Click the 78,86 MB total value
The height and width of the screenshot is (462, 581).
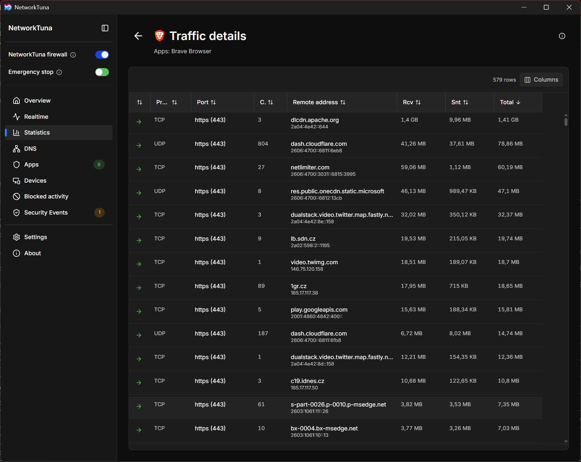point(510,144)
